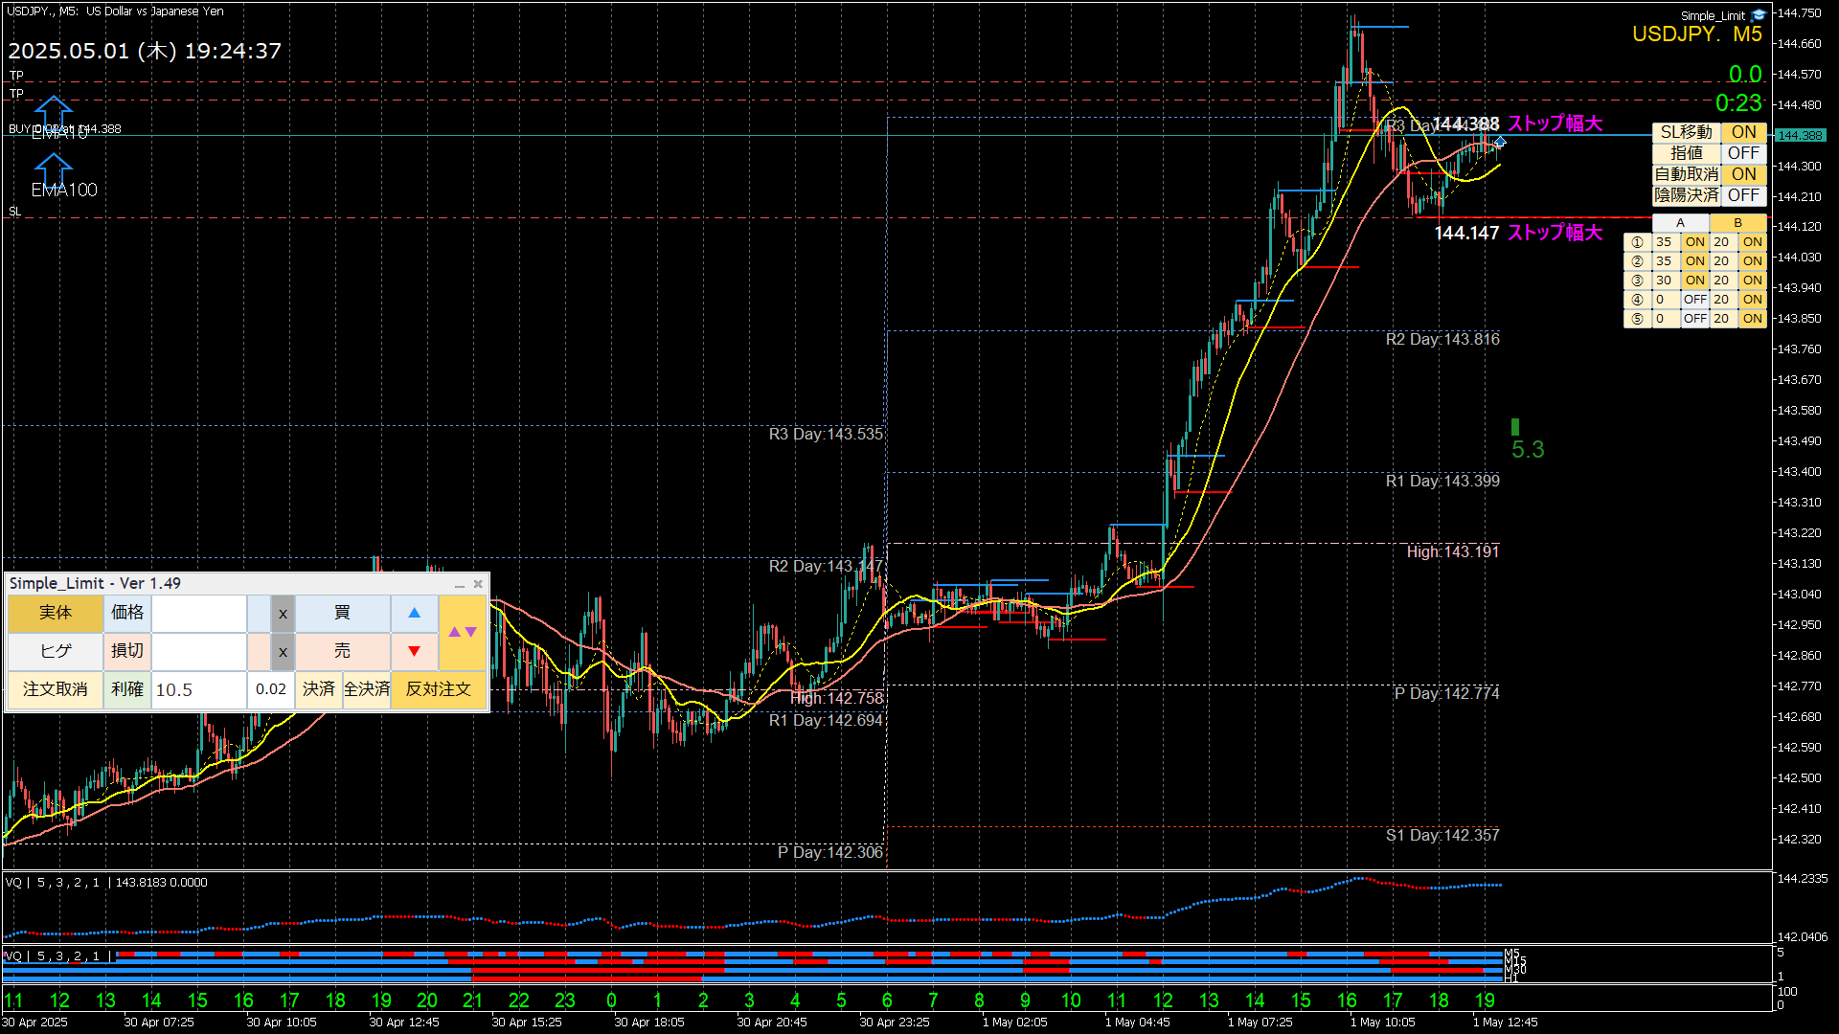
Task: Click the EMA100 up-arrow indicator
Action: pos(54,169)
